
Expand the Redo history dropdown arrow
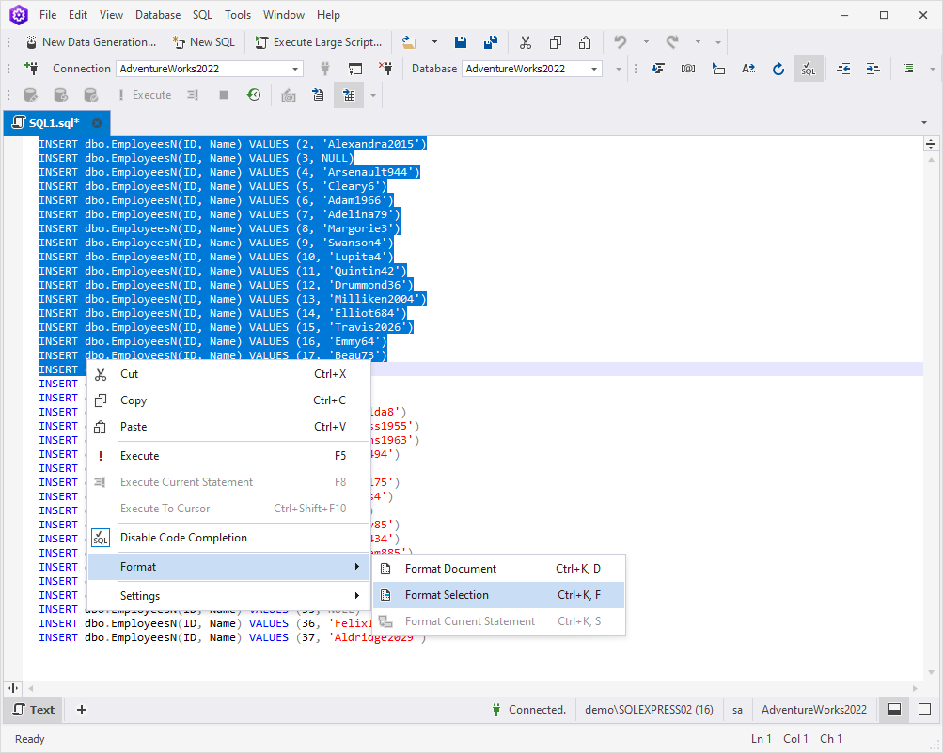[x=698, y=42]
